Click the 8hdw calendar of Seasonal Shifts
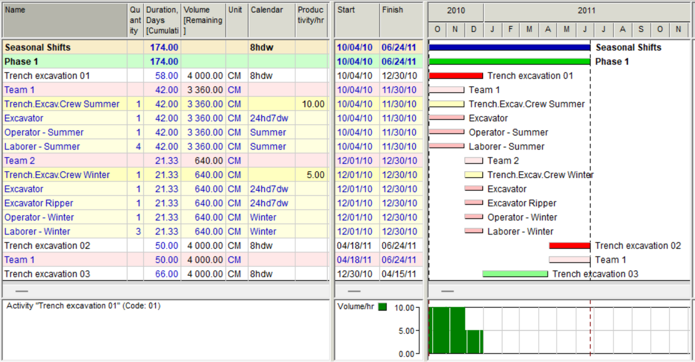This screenshot has height=362, width=695. click(x=262, y=48)
